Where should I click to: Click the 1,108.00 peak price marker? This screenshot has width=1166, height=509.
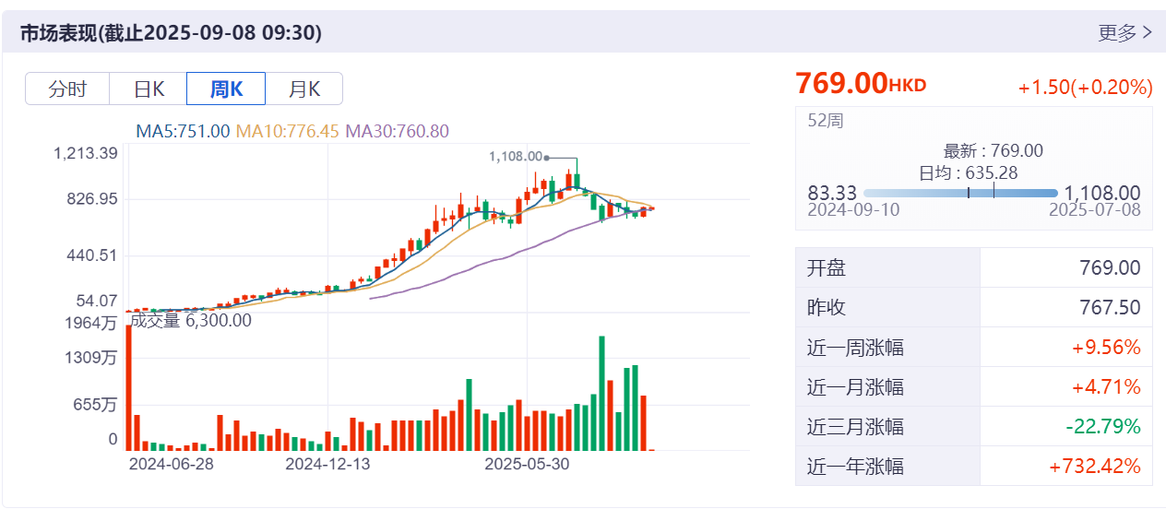click(x=518, y=158)
